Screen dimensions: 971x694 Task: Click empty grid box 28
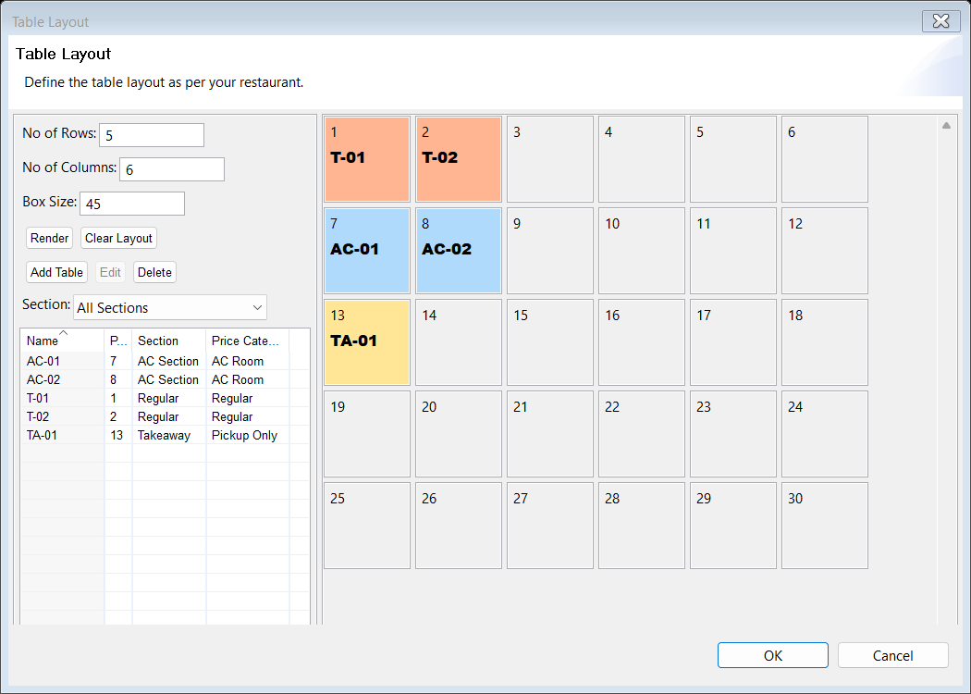[x=642, y=527]
